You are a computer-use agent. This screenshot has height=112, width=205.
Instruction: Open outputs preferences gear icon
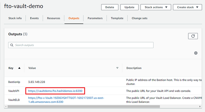pyautogui.click(x=196, y=53)
